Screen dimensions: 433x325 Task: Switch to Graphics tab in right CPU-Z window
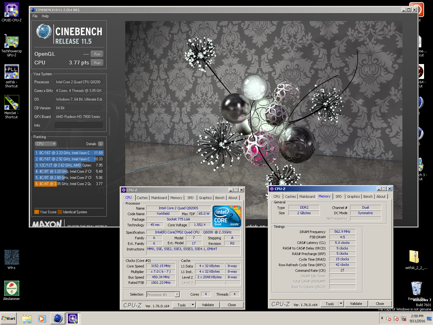(x=354, y=197)
